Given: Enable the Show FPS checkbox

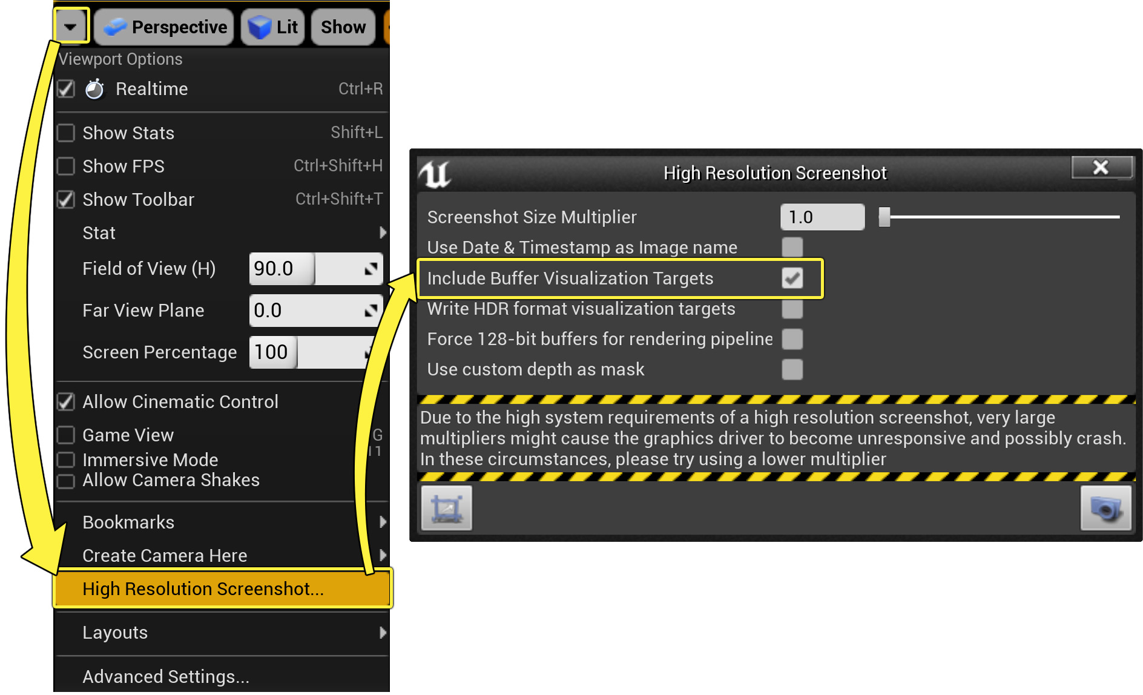Looking at the screenshot, I should pyautogui.click(x=65, y=166).
